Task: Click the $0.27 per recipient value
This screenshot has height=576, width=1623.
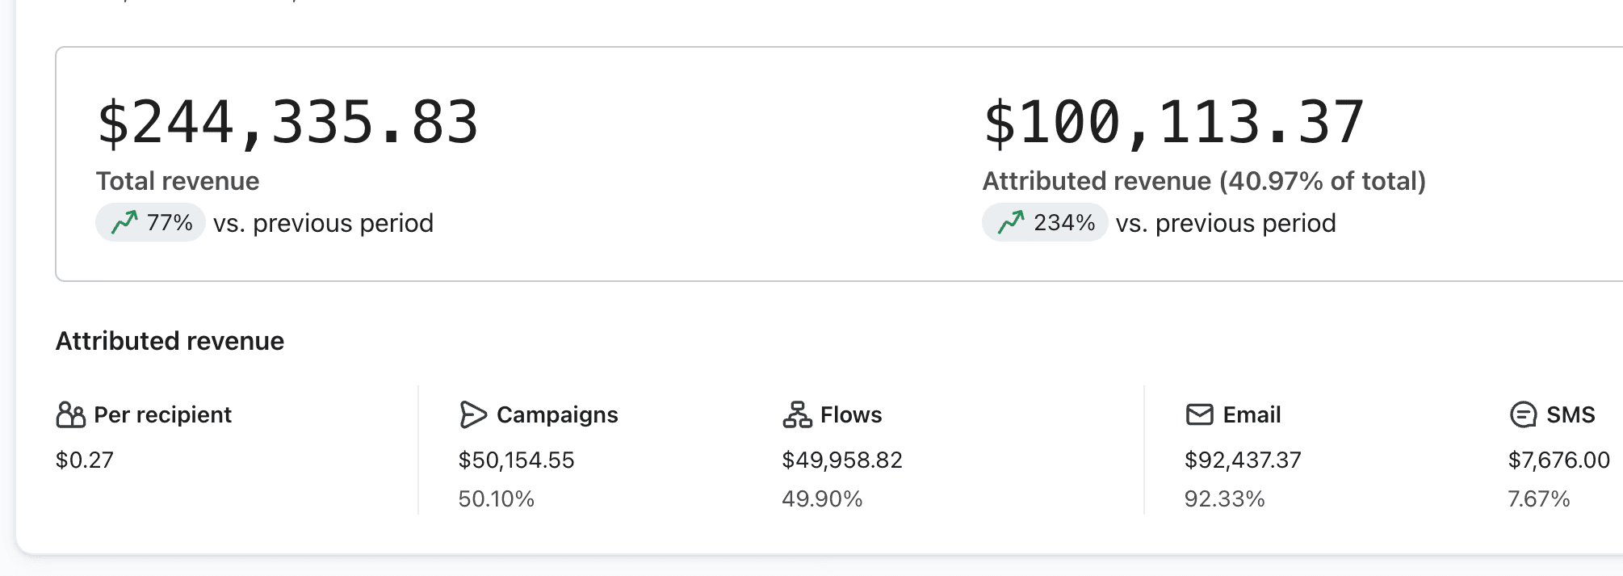Action: coord(85,460)
